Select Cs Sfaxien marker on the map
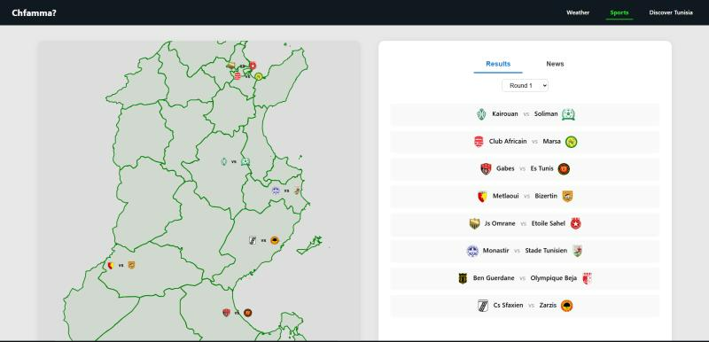The image size is (709, 342). [253, 240]
